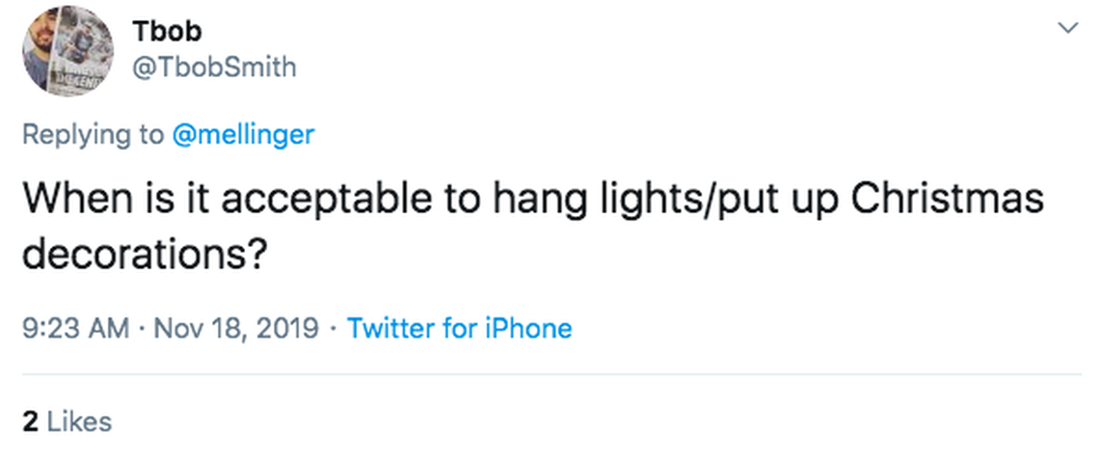Click the word 'hang' in the tweet
Image resolution: width=1099 pixels, height=463 pixels.
pos(528,200)
